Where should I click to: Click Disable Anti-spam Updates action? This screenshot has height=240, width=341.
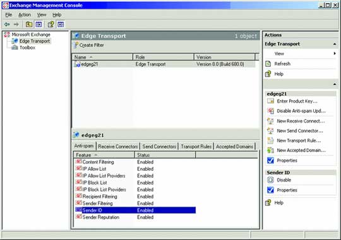coord(301,111)
